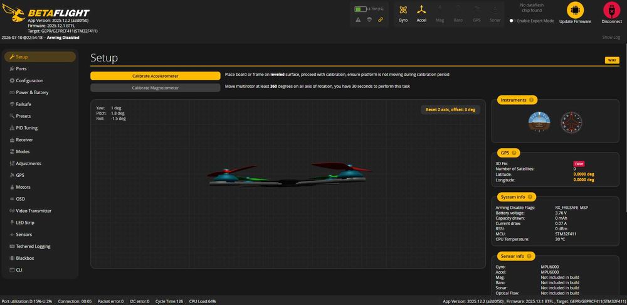This screenshot has width=627, height=305.
Task: Click Reset Z axis offset button
Action: click(x=450, y=110)
